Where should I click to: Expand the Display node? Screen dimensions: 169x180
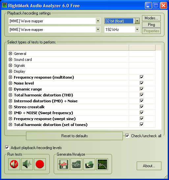10,71
